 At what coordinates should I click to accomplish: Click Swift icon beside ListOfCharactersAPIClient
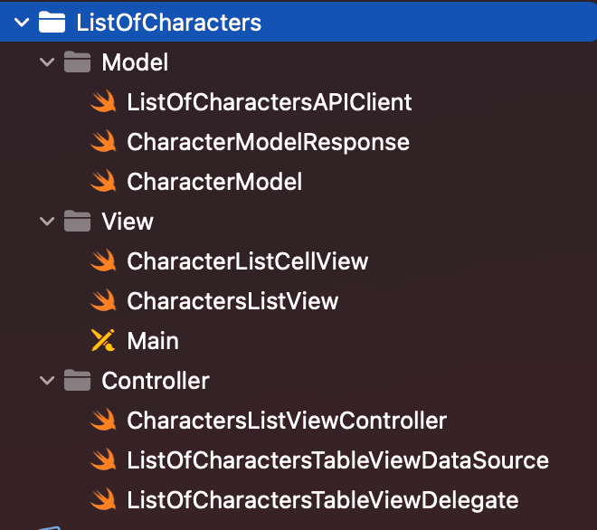click(103, 101)
